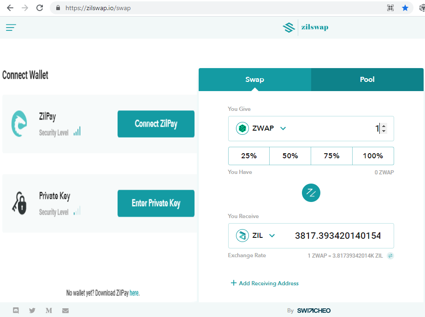Click the address bar lock icon

pos(58,8)
